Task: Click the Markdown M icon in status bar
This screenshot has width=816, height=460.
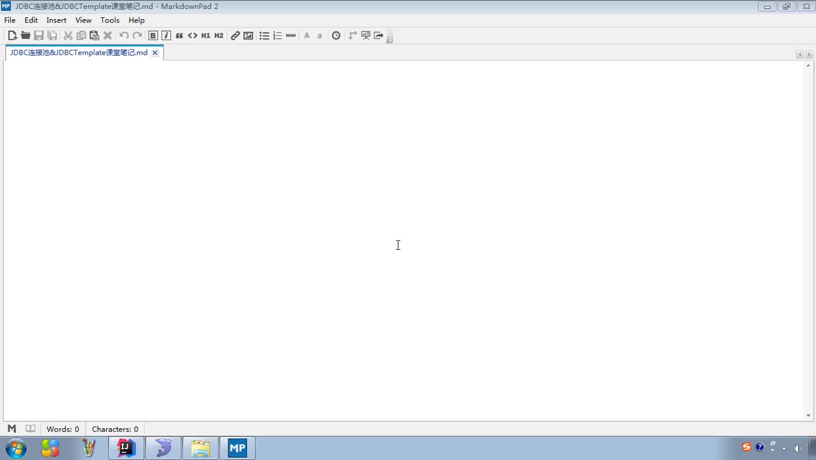Action: (11, 429)
